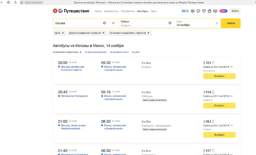Open the Ж/д билеты section

(128, 11)
